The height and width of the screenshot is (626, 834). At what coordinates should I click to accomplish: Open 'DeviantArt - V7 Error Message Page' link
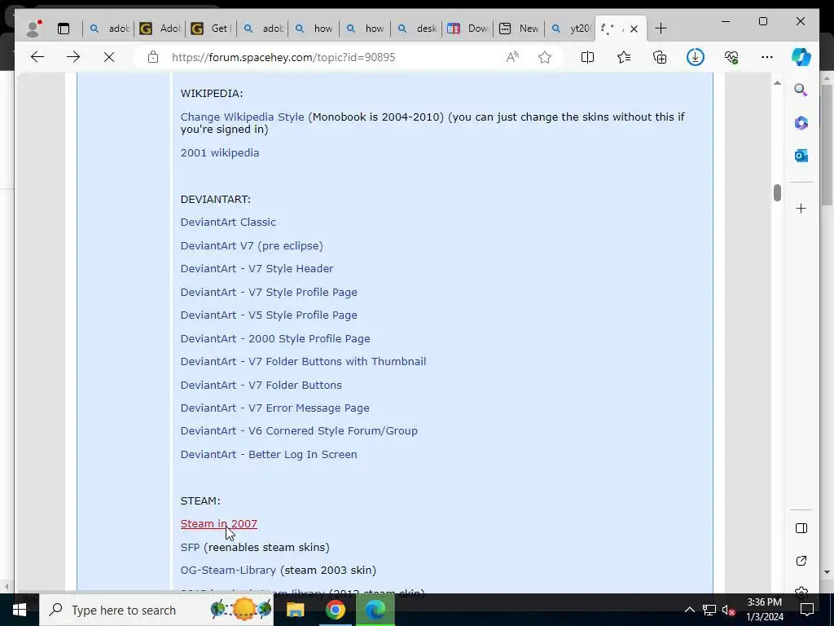pyautogui.click(x=274, y=408)
